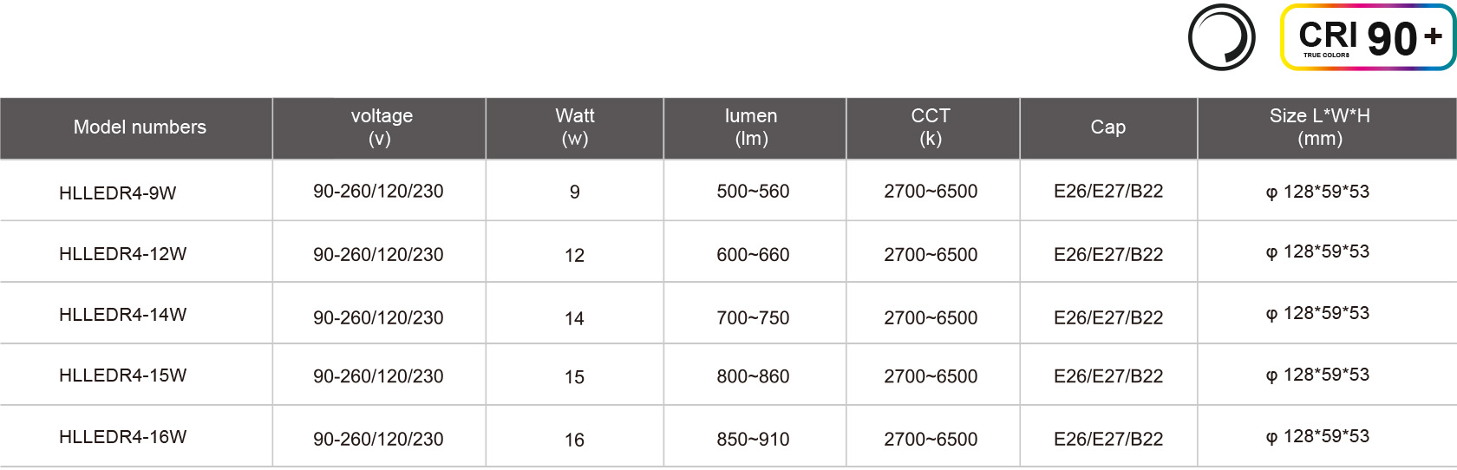Click the Cap column header
Screen dimensions: 1457x470
pyautogui.click(x=1107, y=127)
